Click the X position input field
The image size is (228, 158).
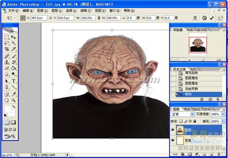pyautogui.click(x=39, y=18)
